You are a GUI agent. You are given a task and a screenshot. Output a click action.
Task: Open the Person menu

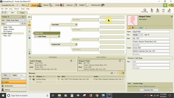click(17, 9)
